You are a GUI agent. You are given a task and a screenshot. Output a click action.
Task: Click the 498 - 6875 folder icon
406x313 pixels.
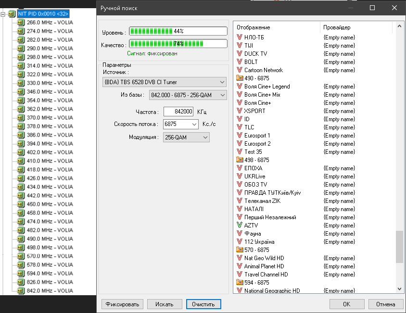pos(240,160)
